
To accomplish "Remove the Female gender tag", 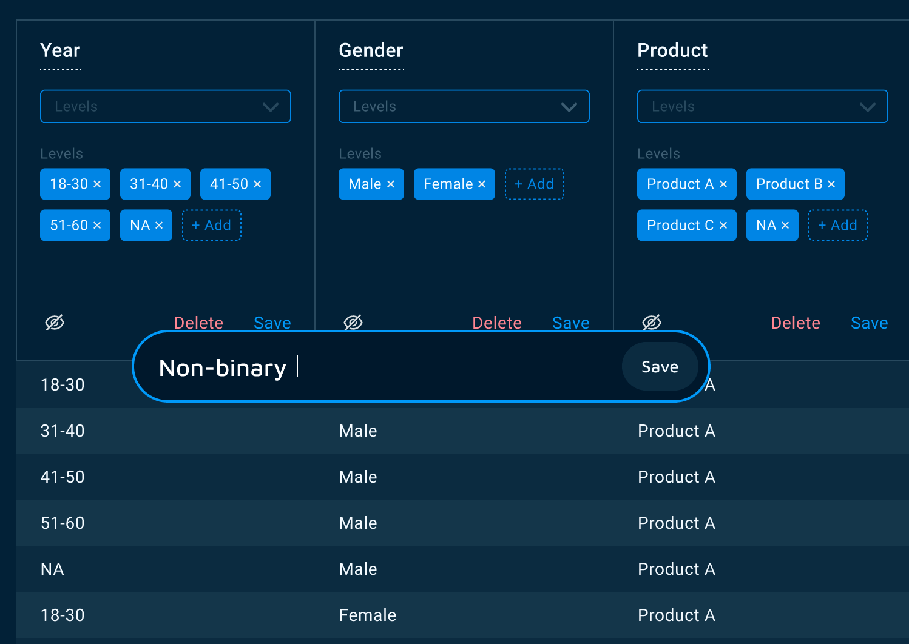I will (x=482, y=184).
